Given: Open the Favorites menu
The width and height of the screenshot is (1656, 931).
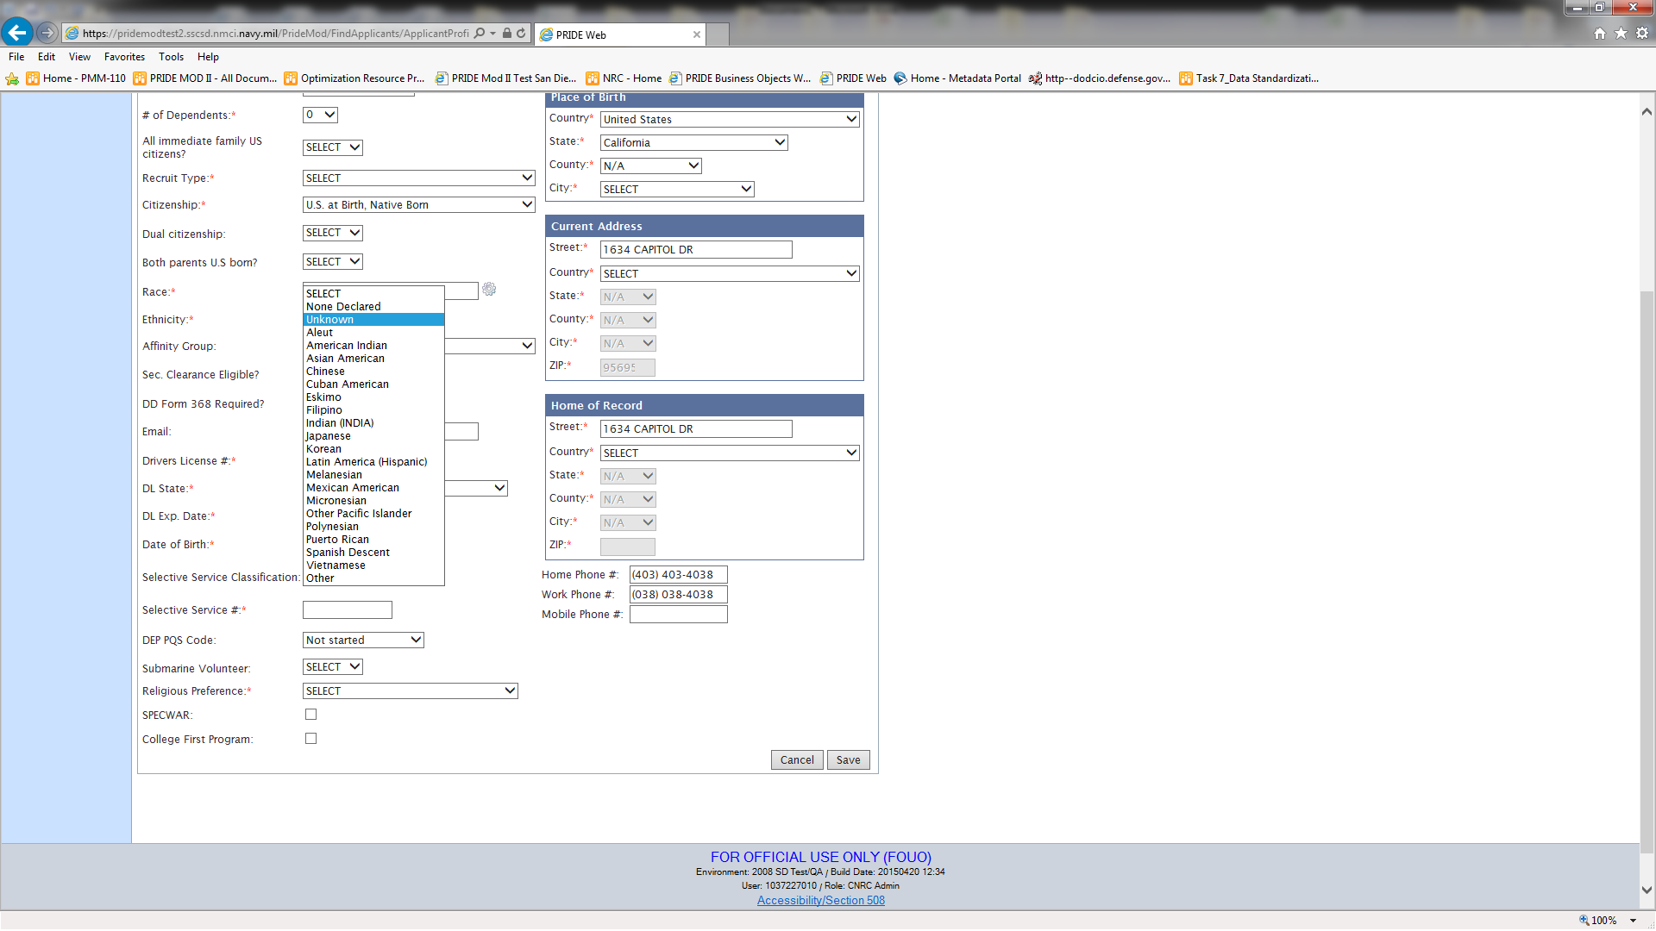Looking at the screenshot, I should pyautogui.click(x=124, y=57).
